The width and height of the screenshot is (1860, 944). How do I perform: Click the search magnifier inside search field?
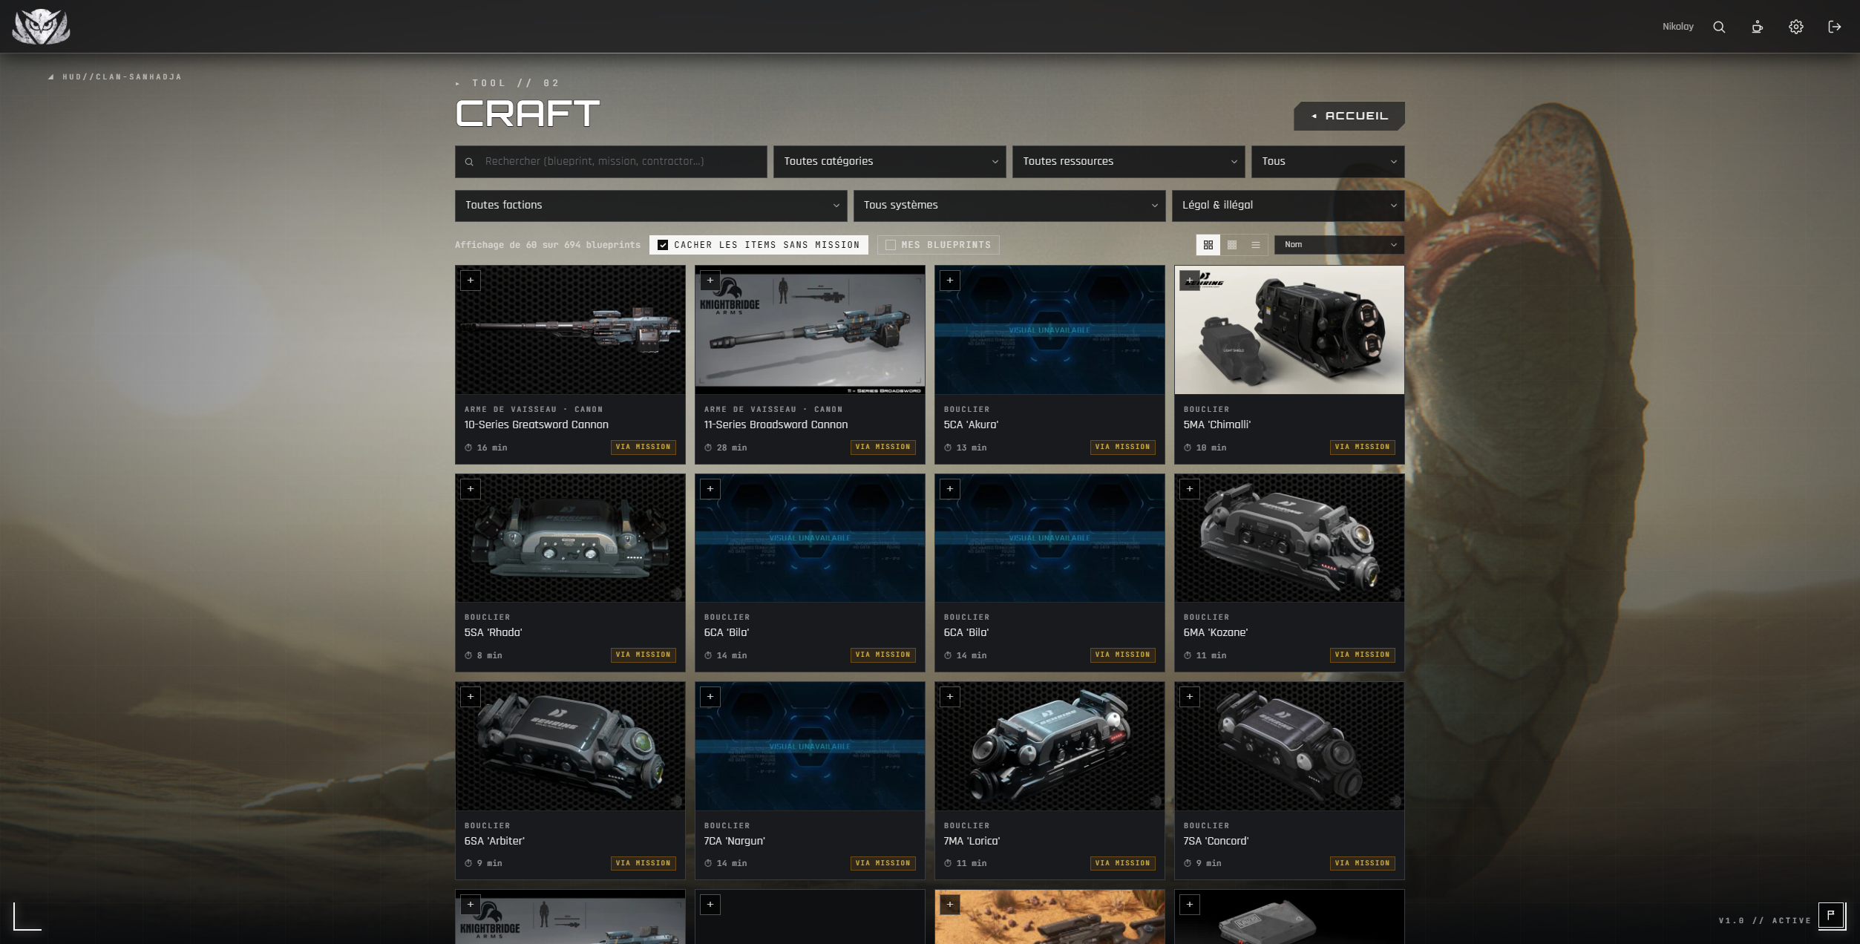click(x=469, y=162)
